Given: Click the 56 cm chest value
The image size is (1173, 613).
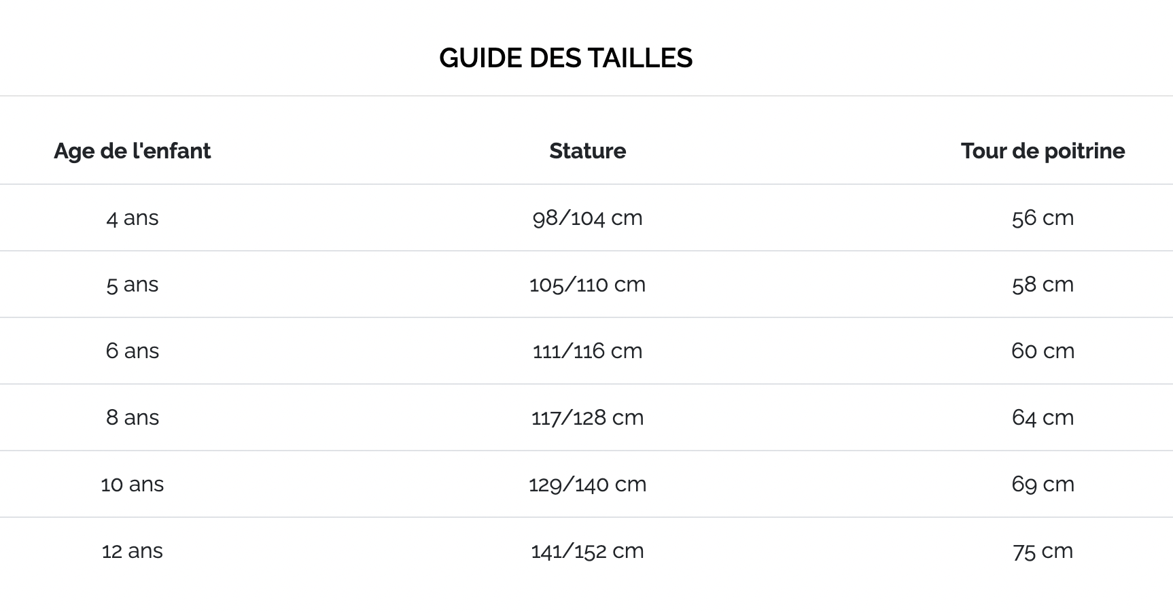Looking at the screenshot, I should click(x=1043, y=218).
